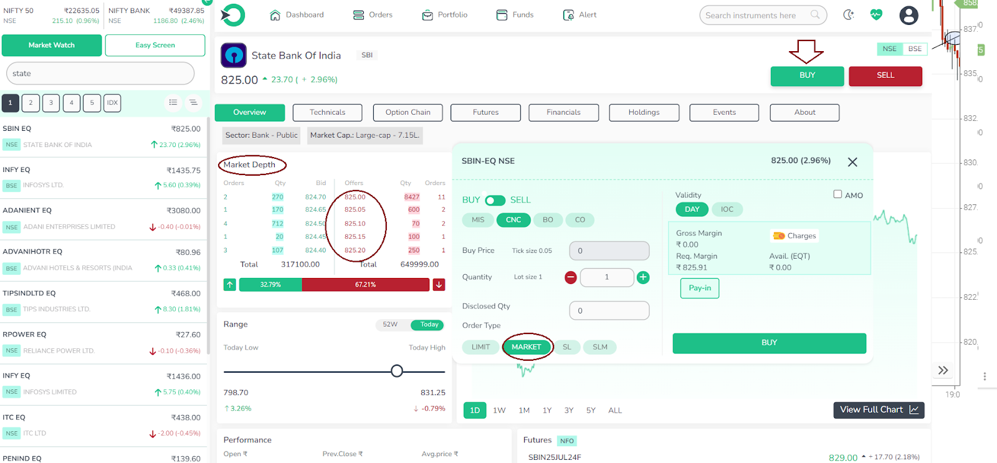Click the buy/sell percentage bar
Viewport: 997px width, 463px height.
pos(335,285)
